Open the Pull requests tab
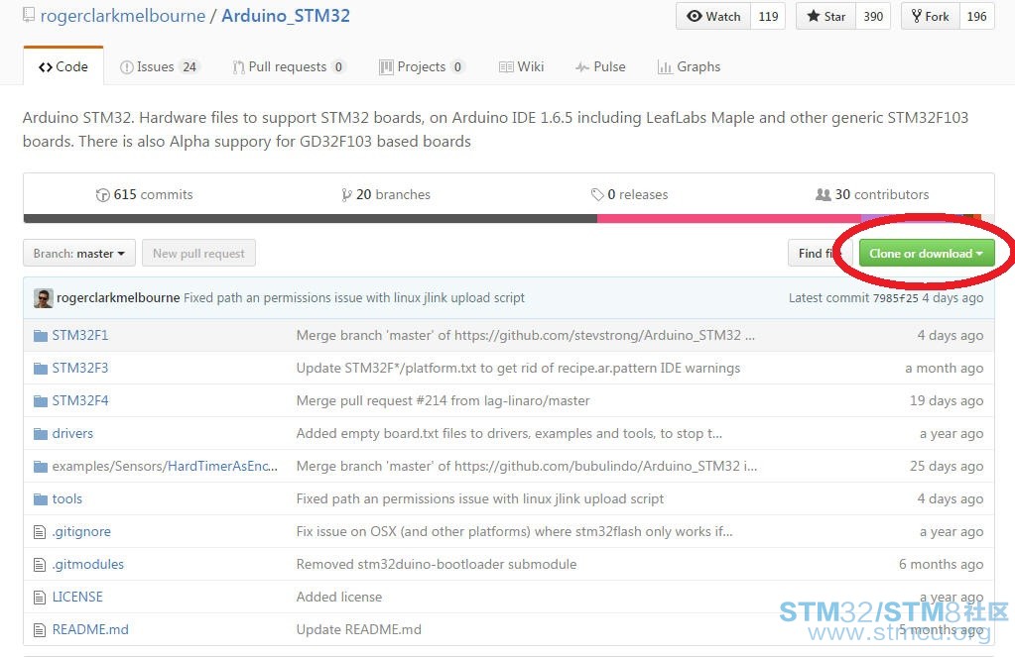This screenshot has width=1015, height=657. click(290, 66)
